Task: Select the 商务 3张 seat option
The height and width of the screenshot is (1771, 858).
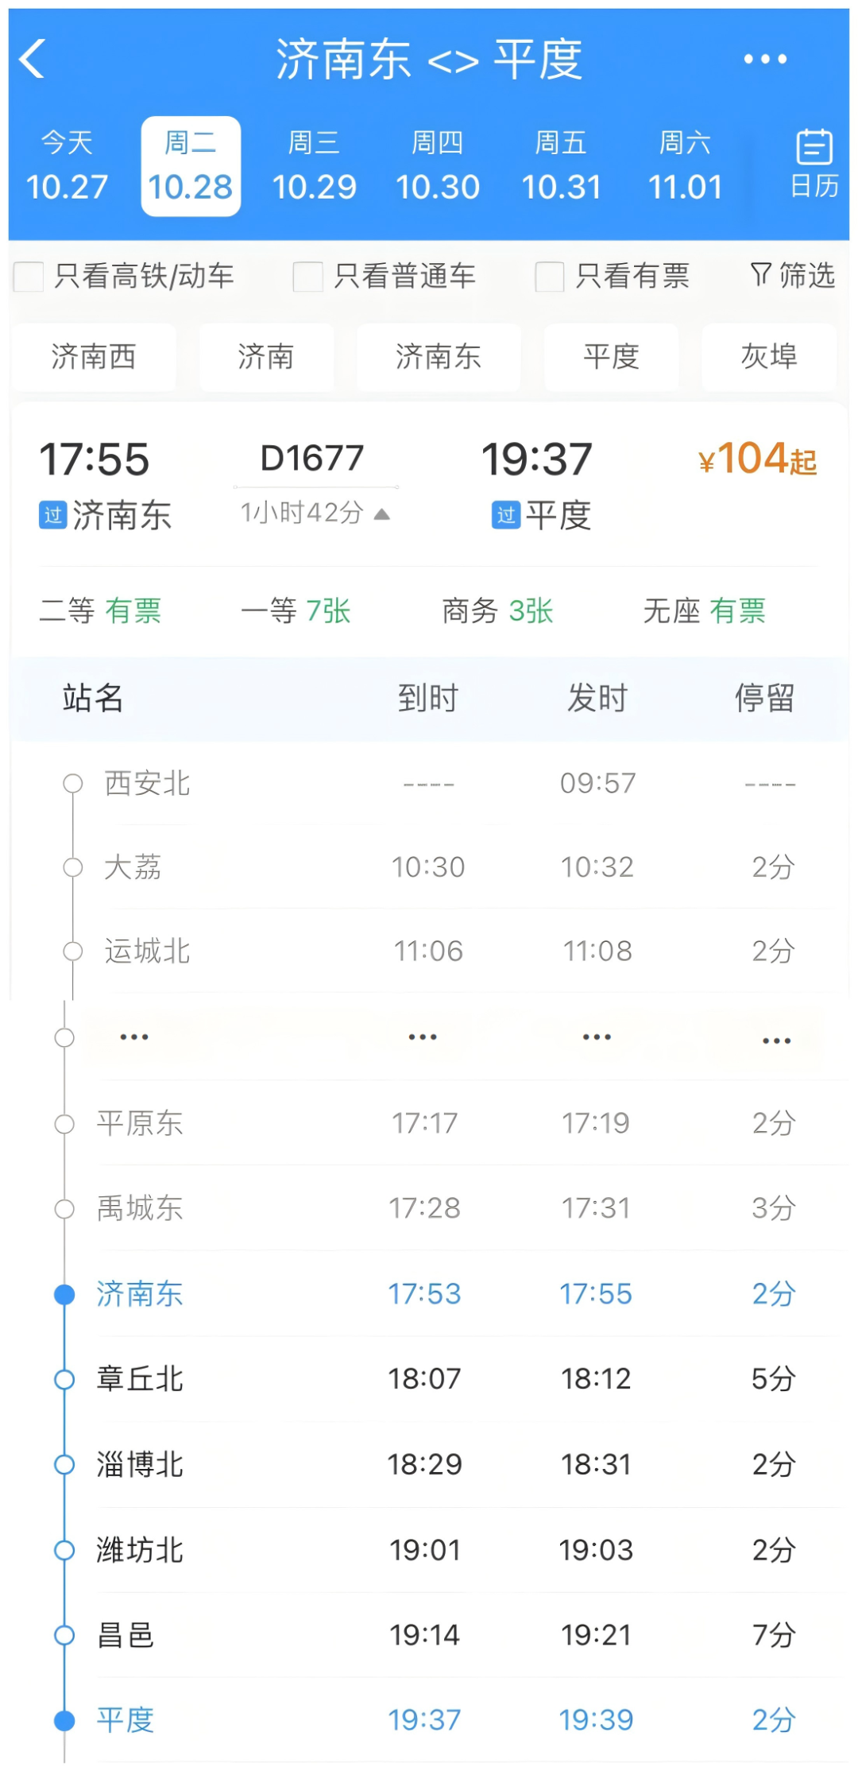Action: 497,611
